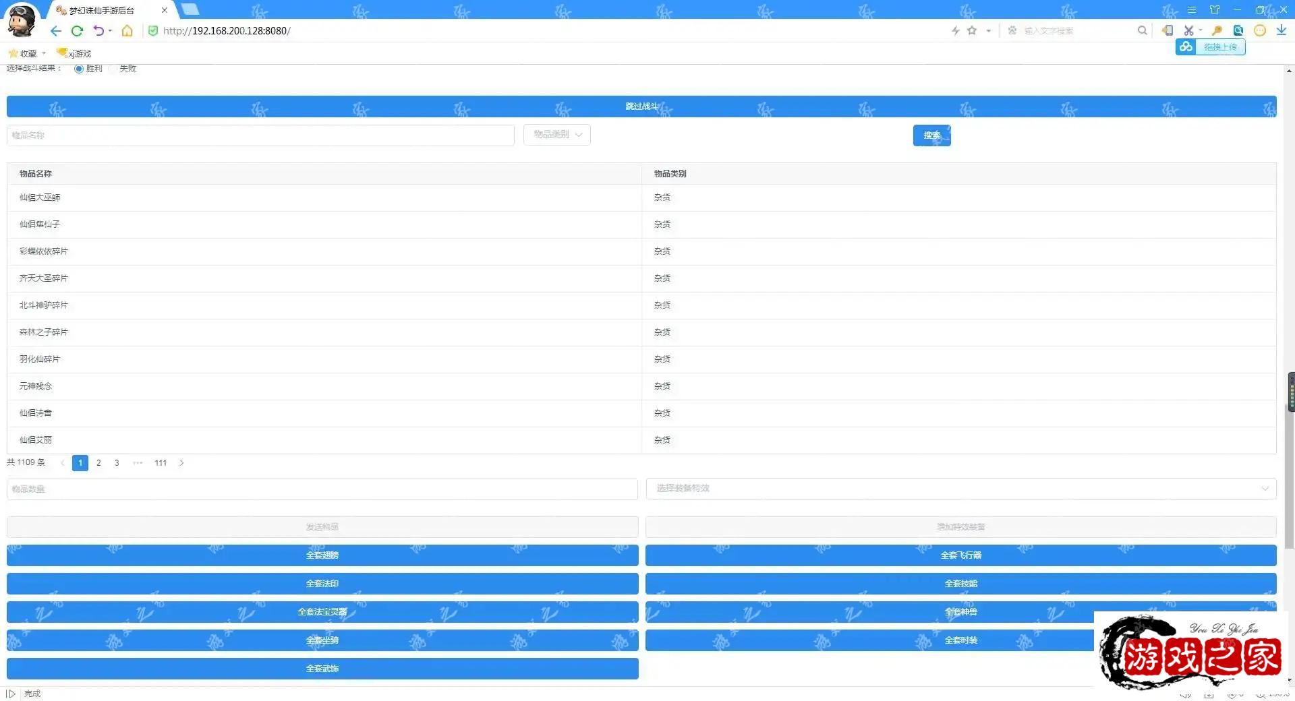Click the vertical page scrollbar thumb
The width and height of the screenshot is (1295, 701).
(1290, 392)
